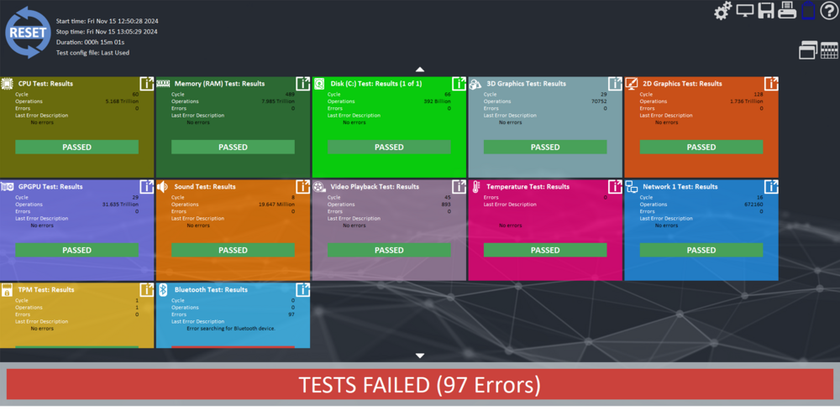Click the Video Playback film reel icon
840x410 pixels.
point(319,187)
